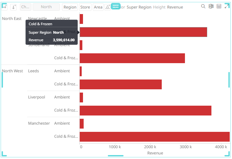Click the hamburger drag handle at top
Viewport: 232px width, 159px height.
coord(116,6)
